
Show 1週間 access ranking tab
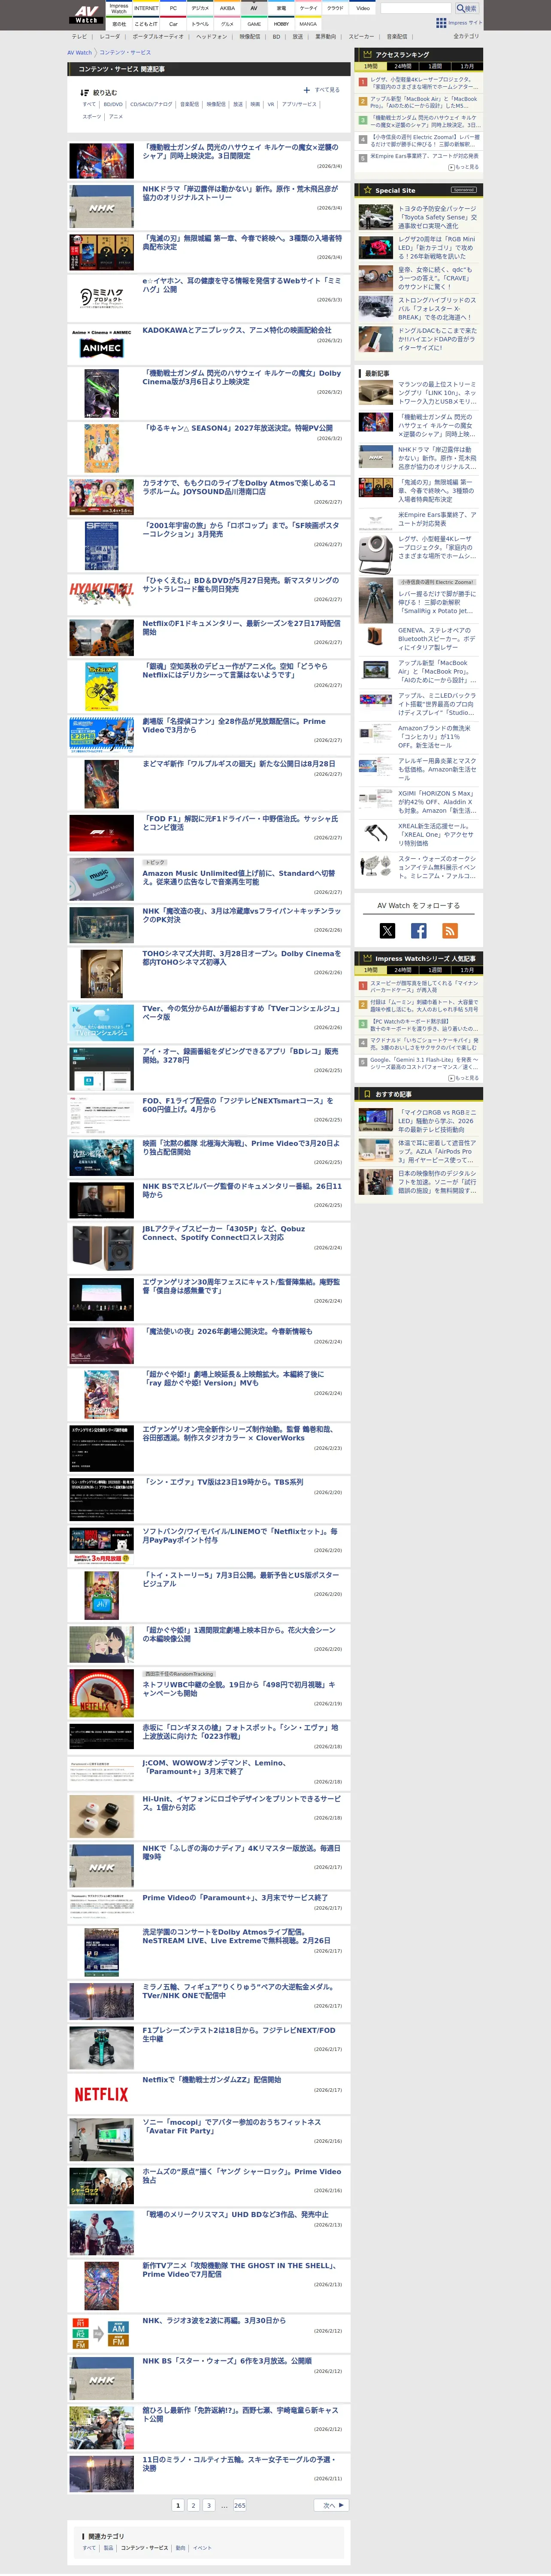click(435, 66)
